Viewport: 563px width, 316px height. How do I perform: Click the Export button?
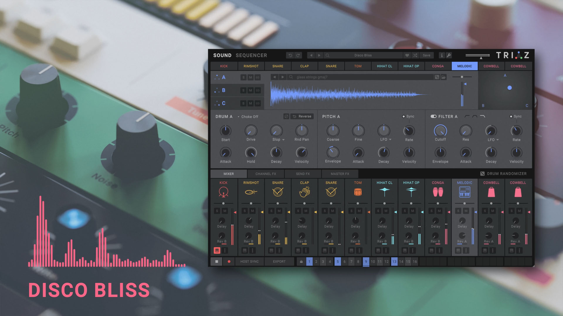[279, 262]
